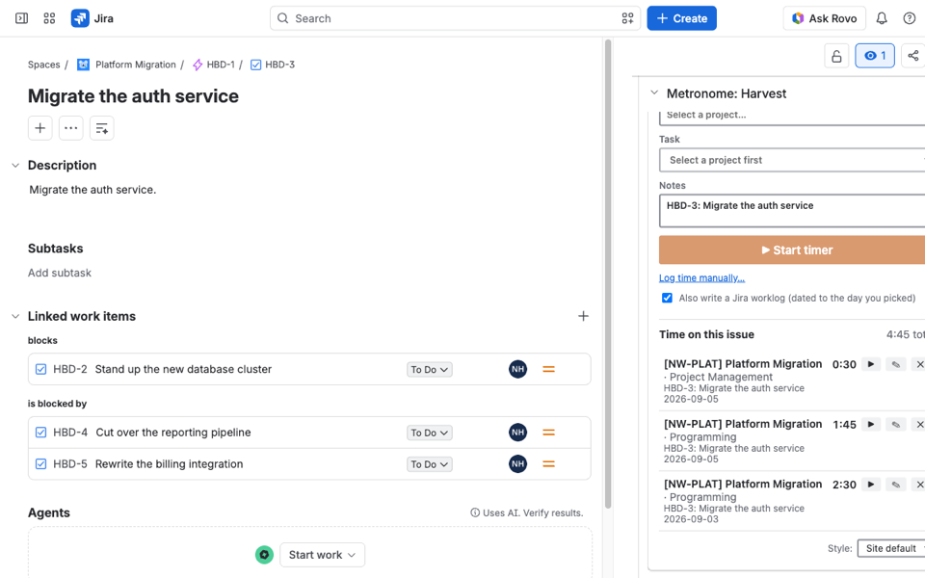
Task: Delete the 2:30 Programming time entry
Action: click(x=919, y=485)
